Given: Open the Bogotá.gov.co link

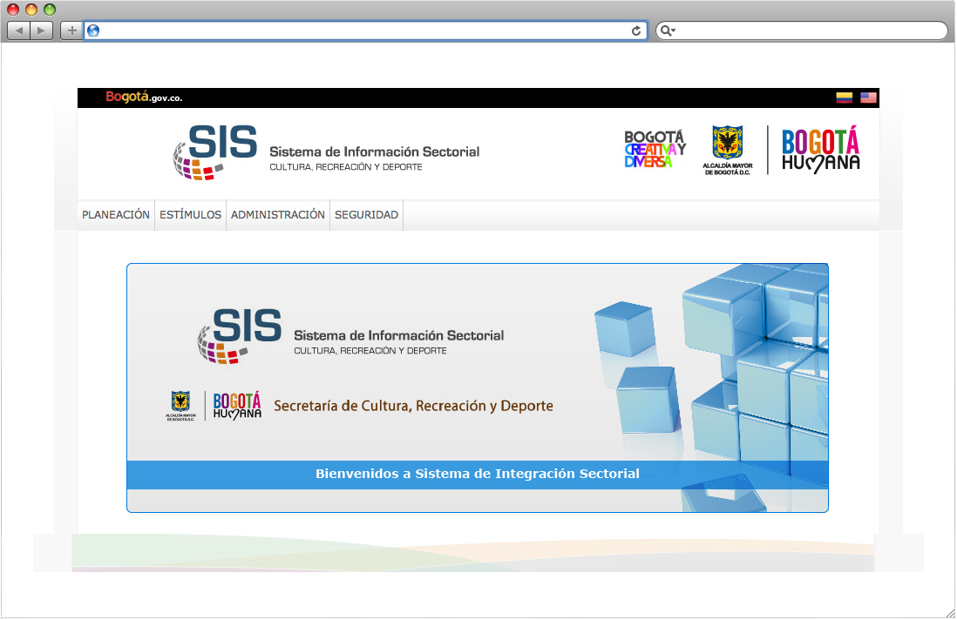Looking at the screenshot, I should pyautogui.click(x=144, y=97).
